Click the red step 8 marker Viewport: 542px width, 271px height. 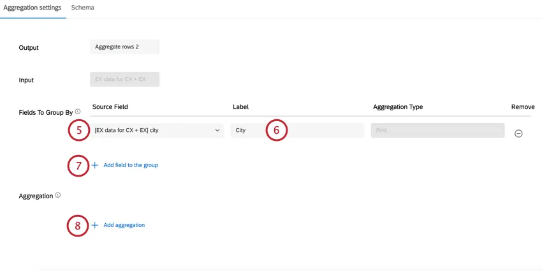coord(78,225)
